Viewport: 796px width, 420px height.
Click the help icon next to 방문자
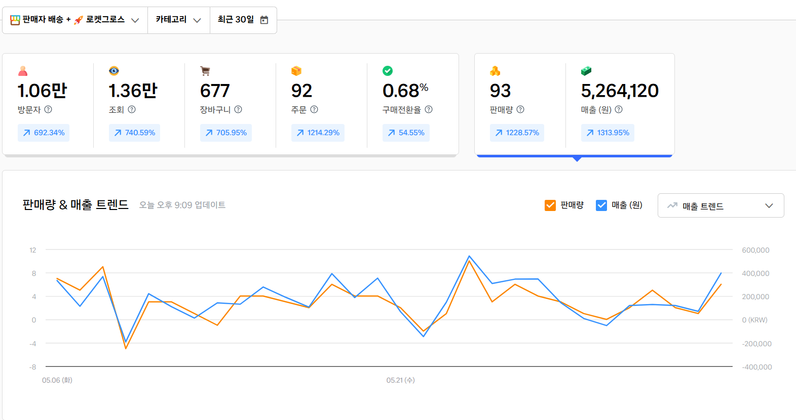48,109
